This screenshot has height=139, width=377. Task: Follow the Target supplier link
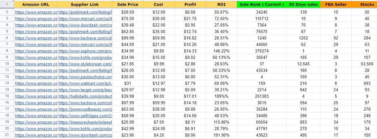pyautogui.click(x=85, y=90)
